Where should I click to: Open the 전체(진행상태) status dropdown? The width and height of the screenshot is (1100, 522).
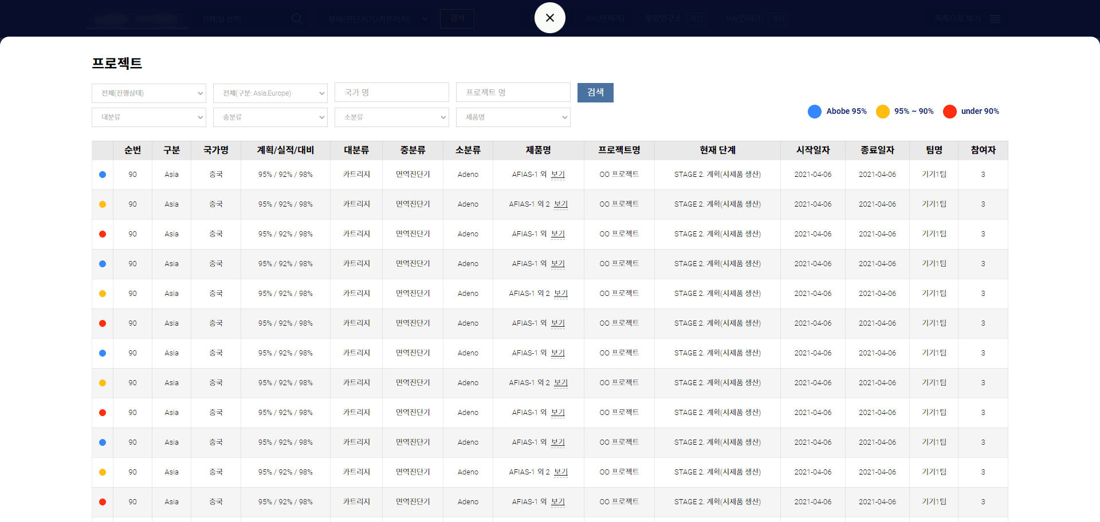149,93
